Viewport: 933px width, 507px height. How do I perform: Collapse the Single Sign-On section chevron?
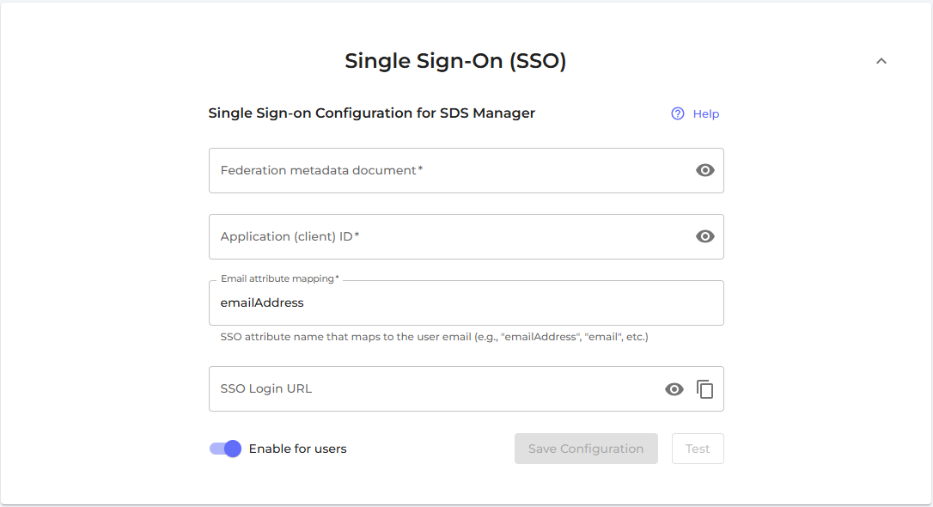(881, 61)
